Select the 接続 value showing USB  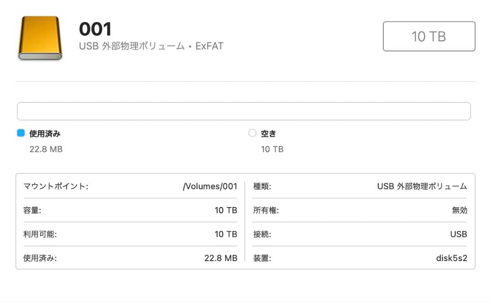458,234
